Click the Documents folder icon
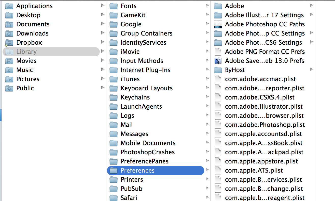Viewport: 335px width, 201px height. (x=9, y=24)
